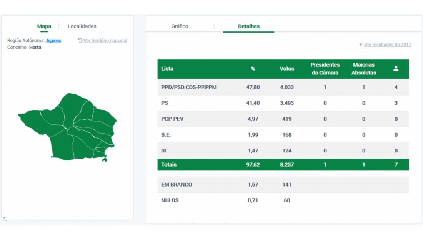Switch to the Gráfico tab
Viewport: 423px width, 238px height.
click(180, 26)
